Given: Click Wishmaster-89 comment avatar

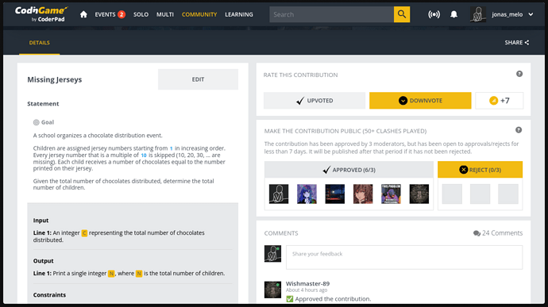Looking at the screenshot, I should (x=272, y=290).
